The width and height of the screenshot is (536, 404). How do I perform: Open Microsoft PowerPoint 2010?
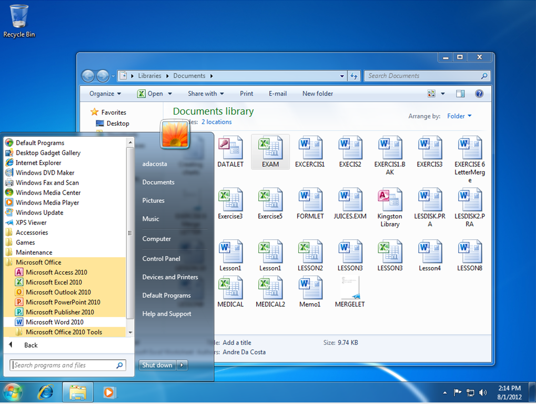click(63, 302)
